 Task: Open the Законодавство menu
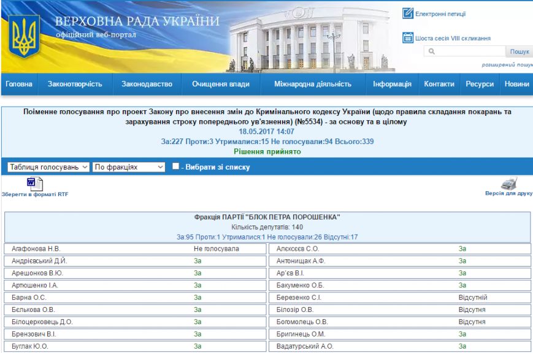pos(147,84)
